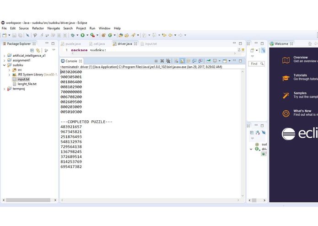Expand the JRE System Library node
318x226 pixels.
9,75
